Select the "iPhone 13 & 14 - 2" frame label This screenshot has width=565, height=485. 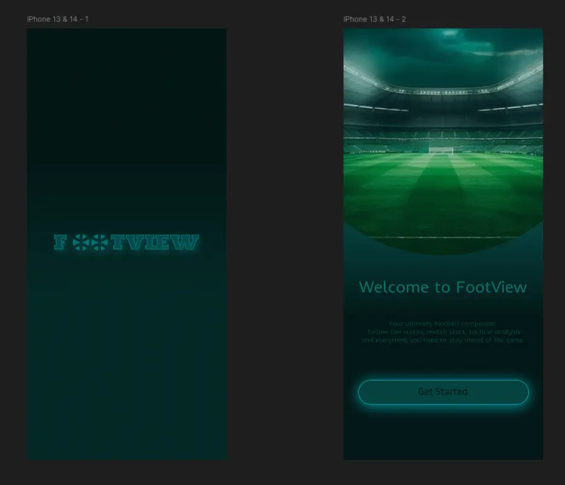tap(375, 19)
